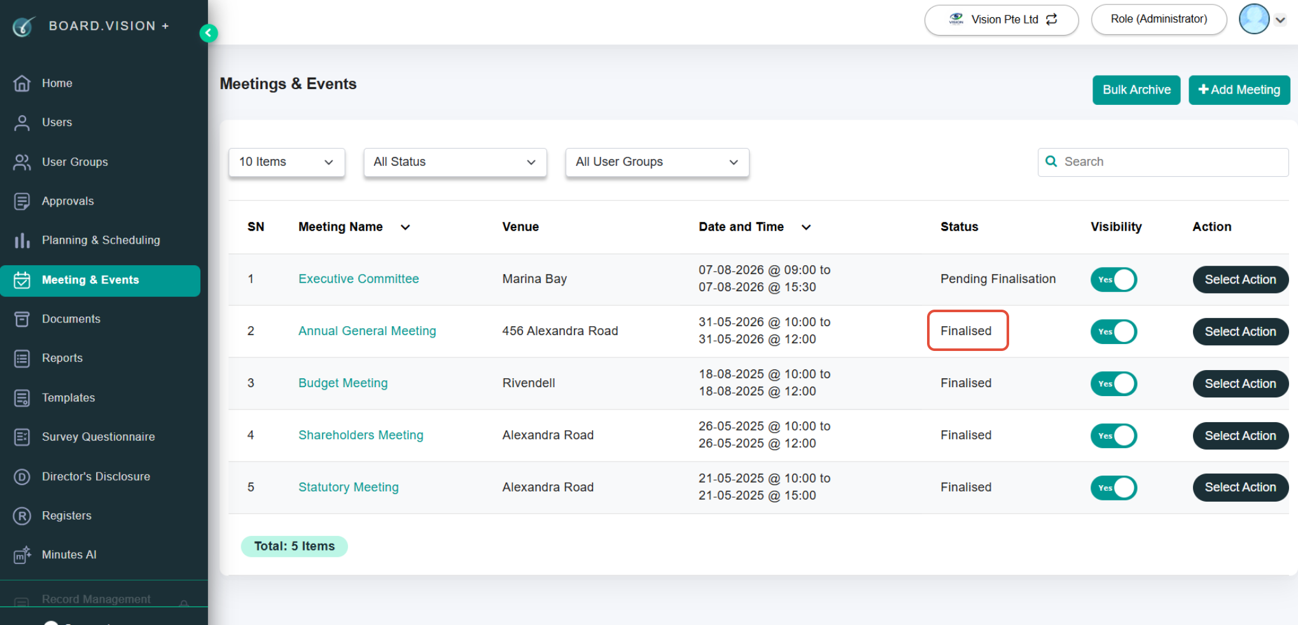Click the Users person icon
This screenshot has height=625, width=1298.
(x=22, y=123)
